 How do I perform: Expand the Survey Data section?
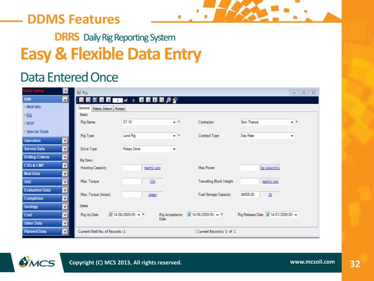(x=65, y=149)
